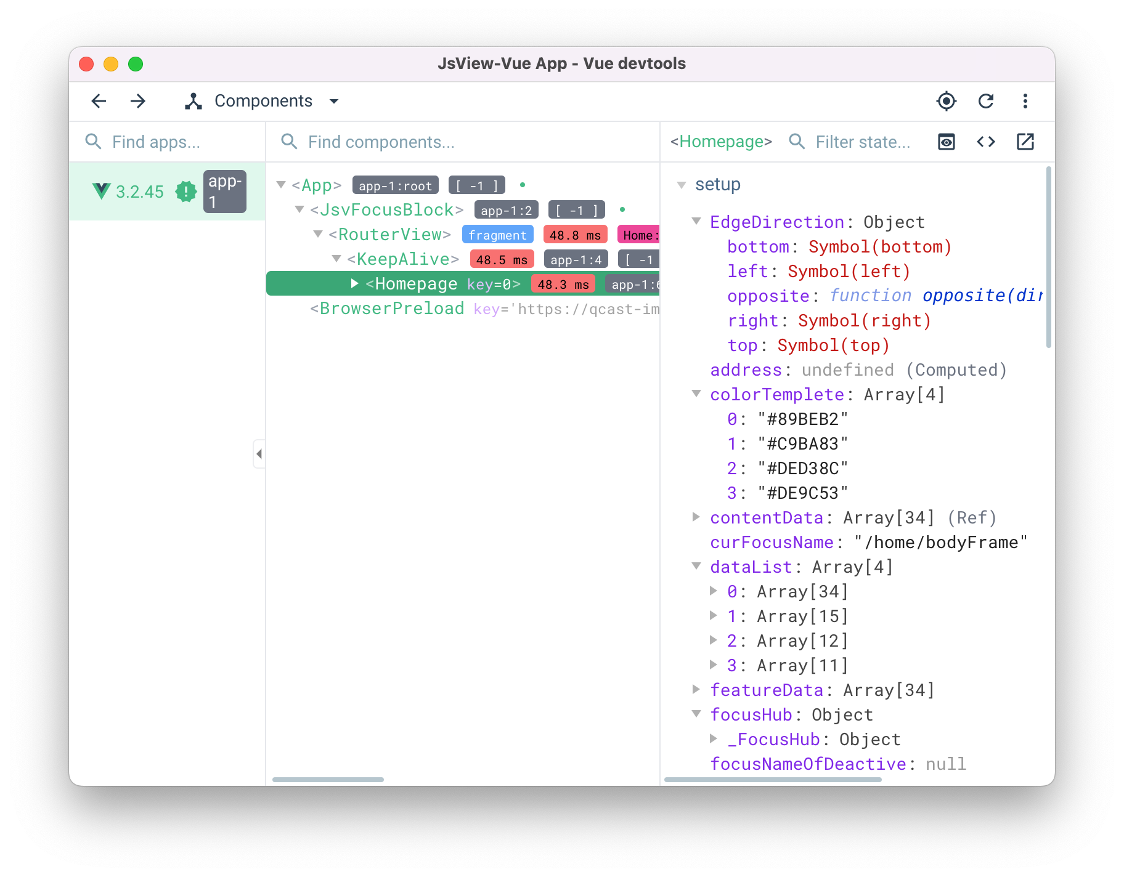The height and width of the screenshot is (877, 1124).
Task: Select the BrowserPreload component
Action: pyautogui.click(x=391, y=309)
